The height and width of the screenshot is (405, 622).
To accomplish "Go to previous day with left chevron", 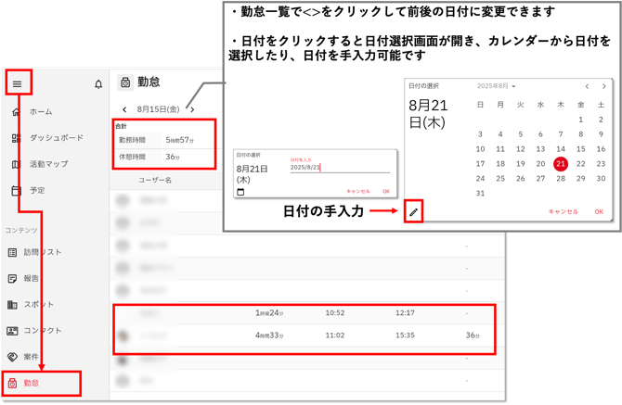I will coord(124,108).
